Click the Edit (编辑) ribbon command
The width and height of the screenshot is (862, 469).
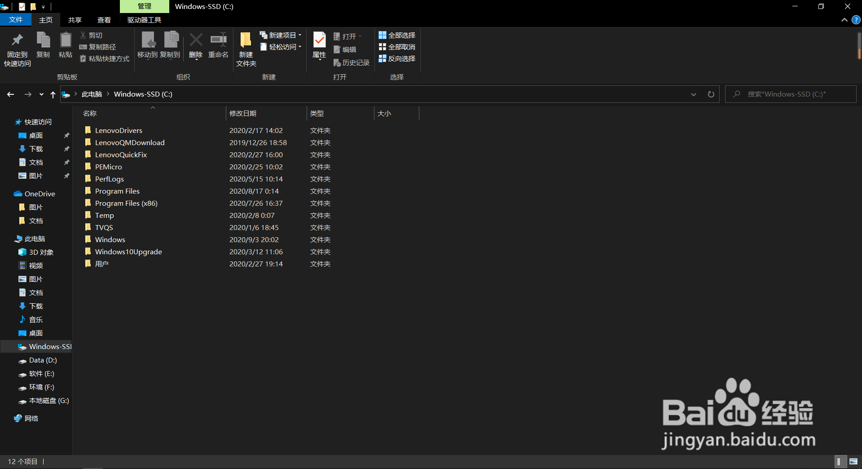(345, 49)
